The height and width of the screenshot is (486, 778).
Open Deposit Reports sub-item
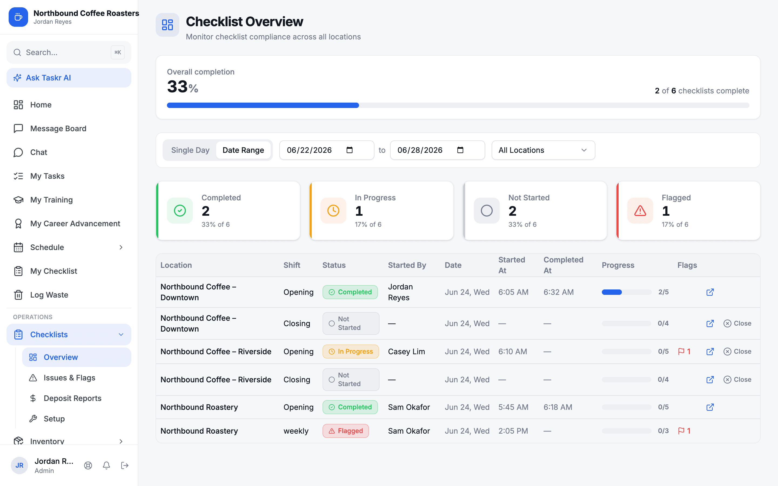pyautogui.click(x=76, y=398)
